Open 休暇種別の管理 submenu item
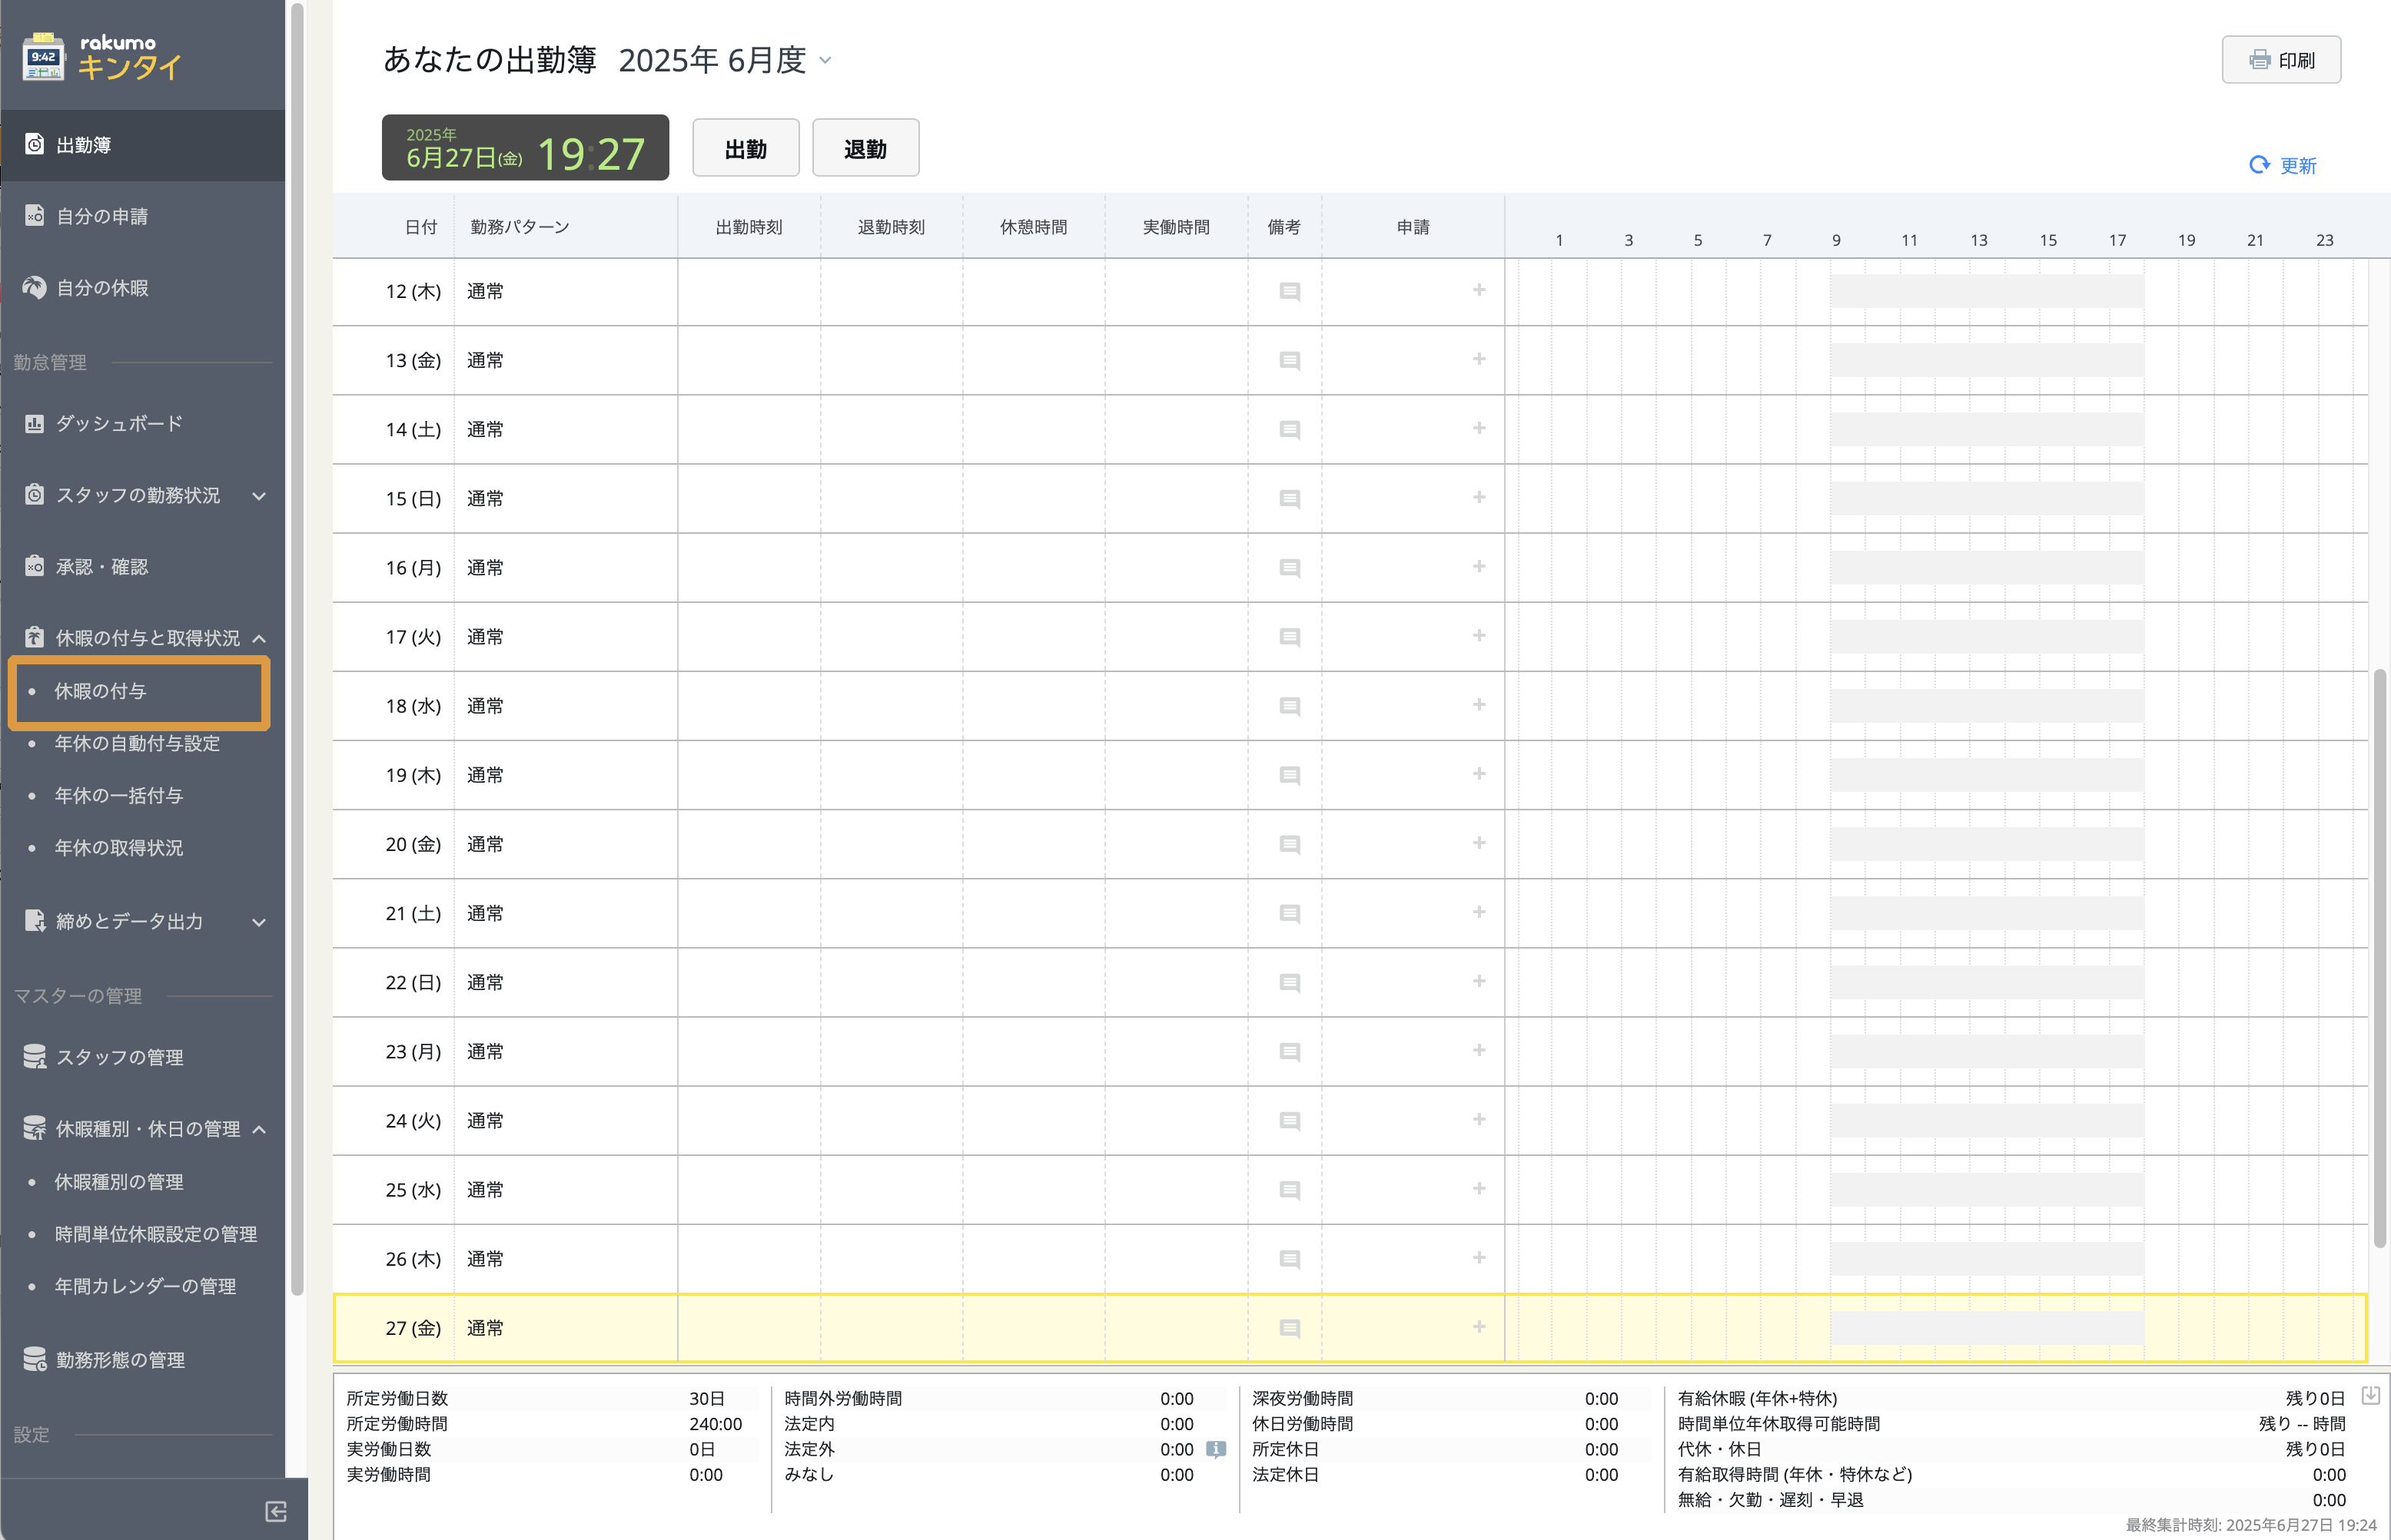Screen dimensions: 2391x1540 [118, 1182]
